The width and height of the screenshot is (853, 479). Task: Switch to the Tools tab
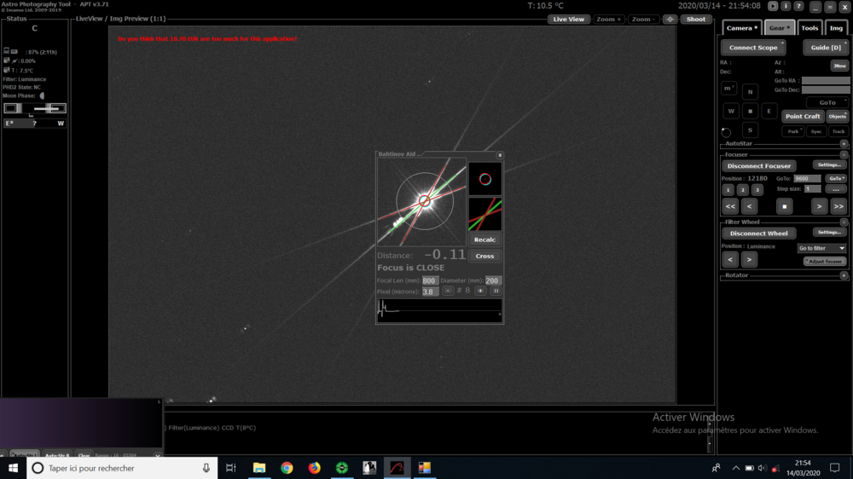809,28
